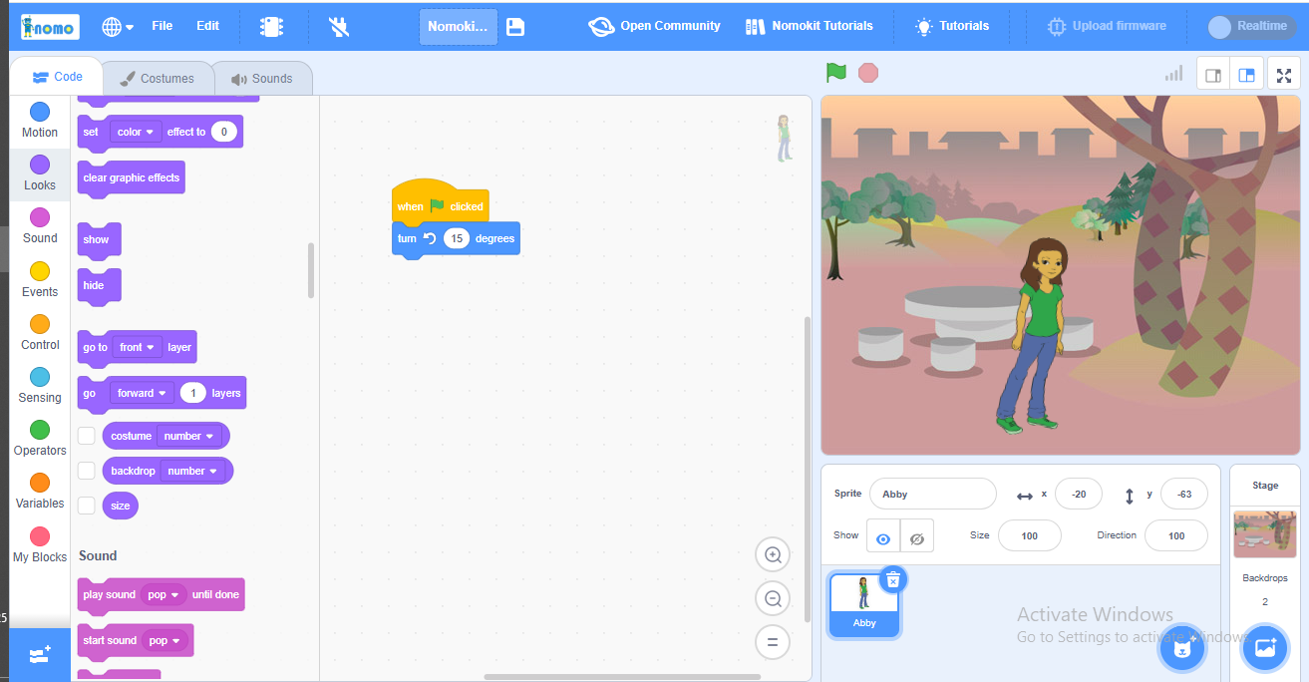This screenshot has width=1309, height=682.
Task: Click the Nomo logo icon
Action: tap(50, 27)
